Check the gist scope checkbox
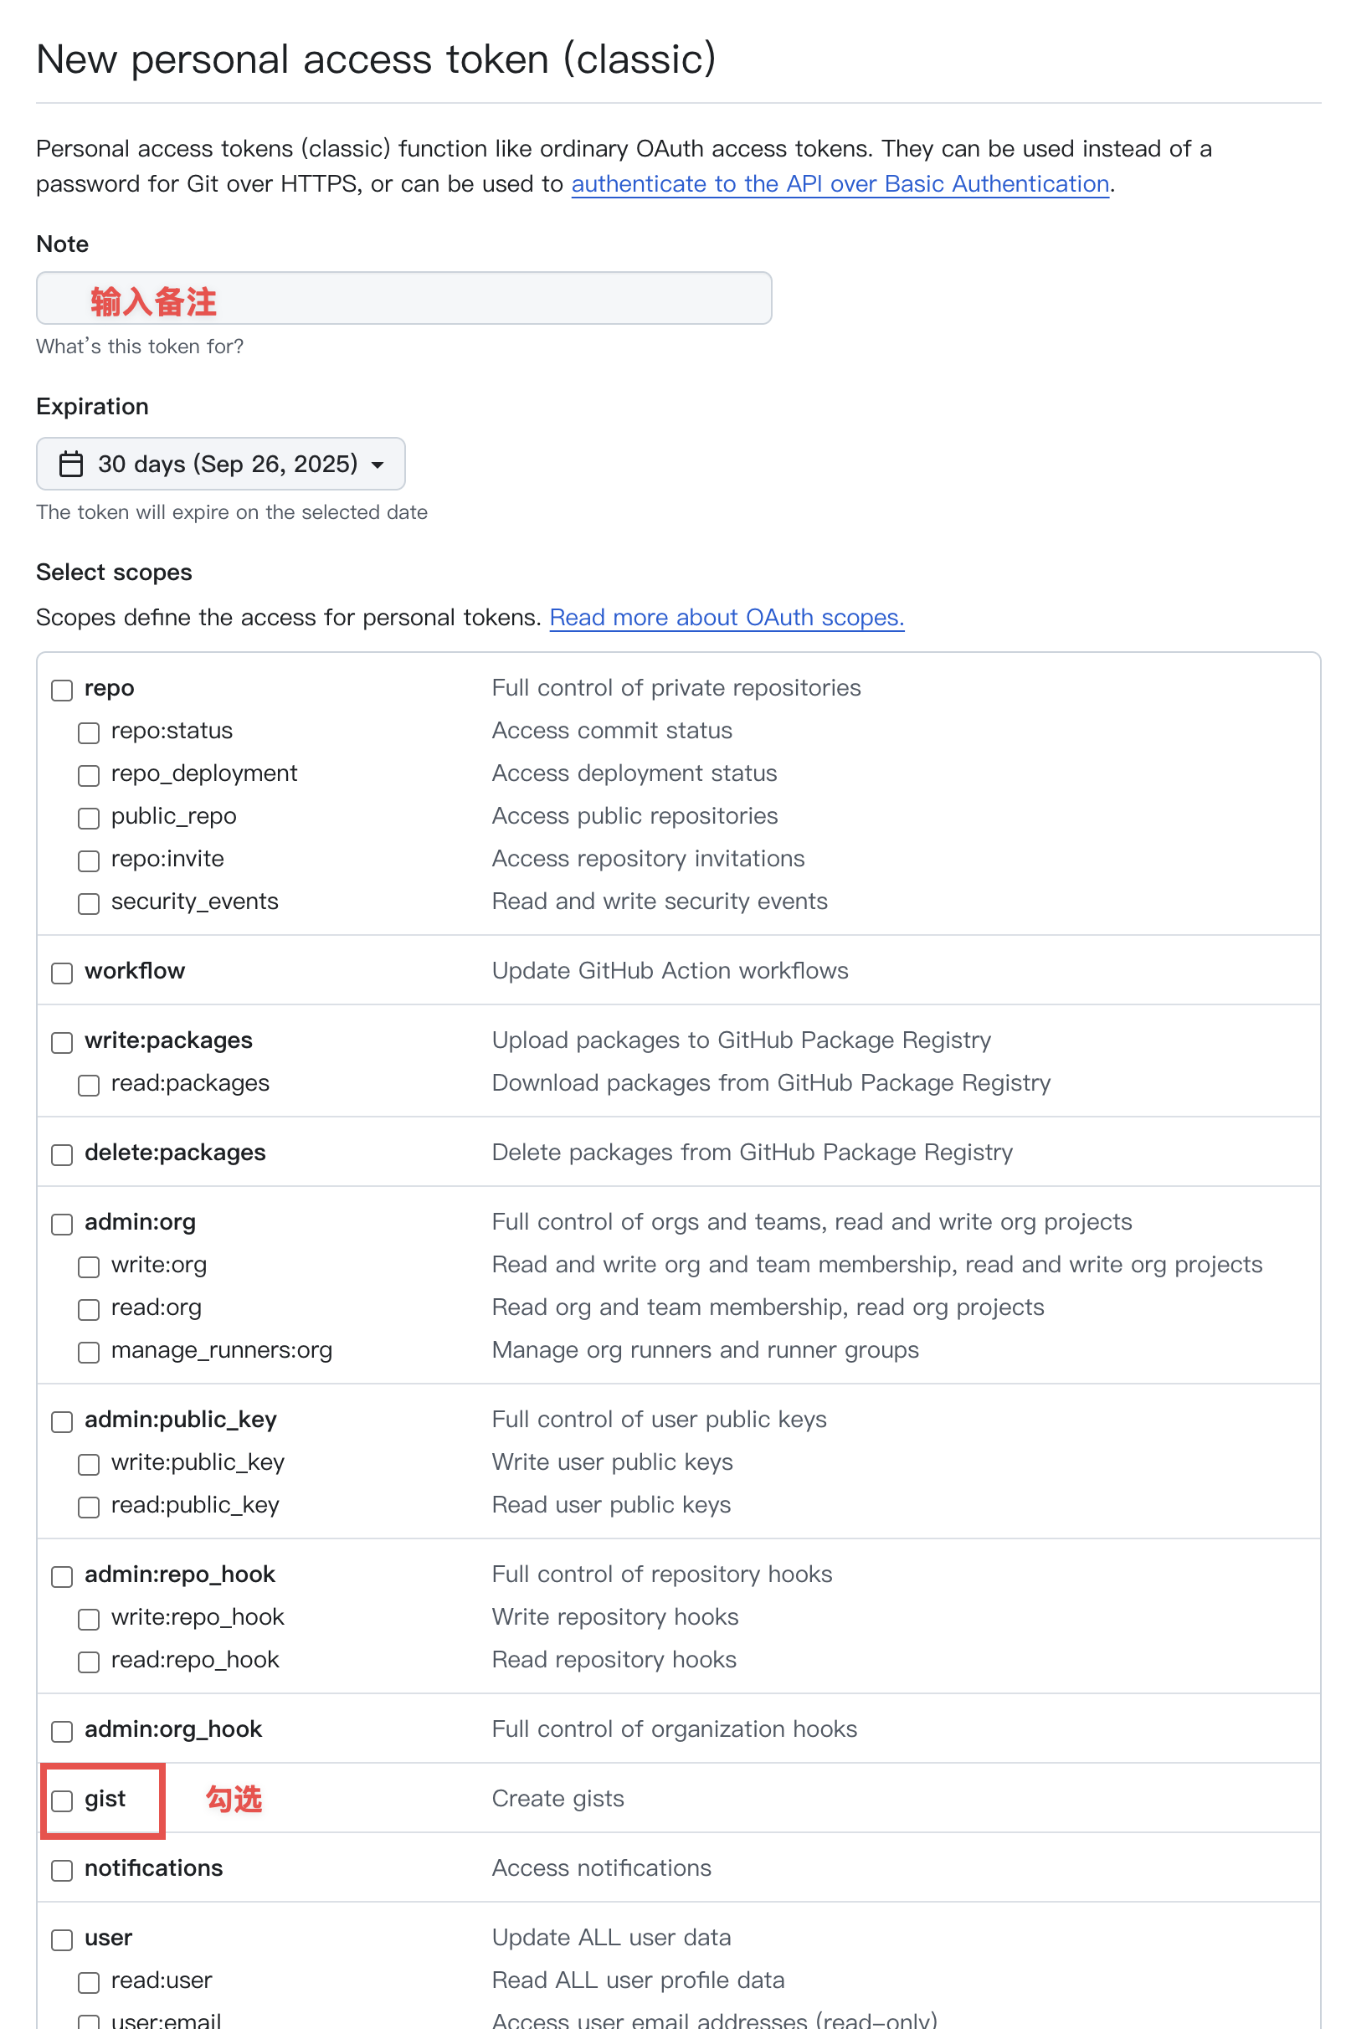Image resolution: width=1346 pixels, height=2029 pixels. click(x=62, y=1800)
